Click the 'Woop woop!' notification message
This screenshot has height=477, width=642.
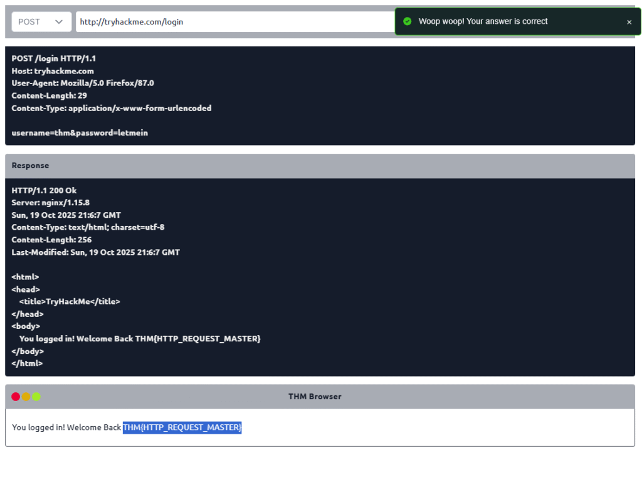[x=483, y=21]
